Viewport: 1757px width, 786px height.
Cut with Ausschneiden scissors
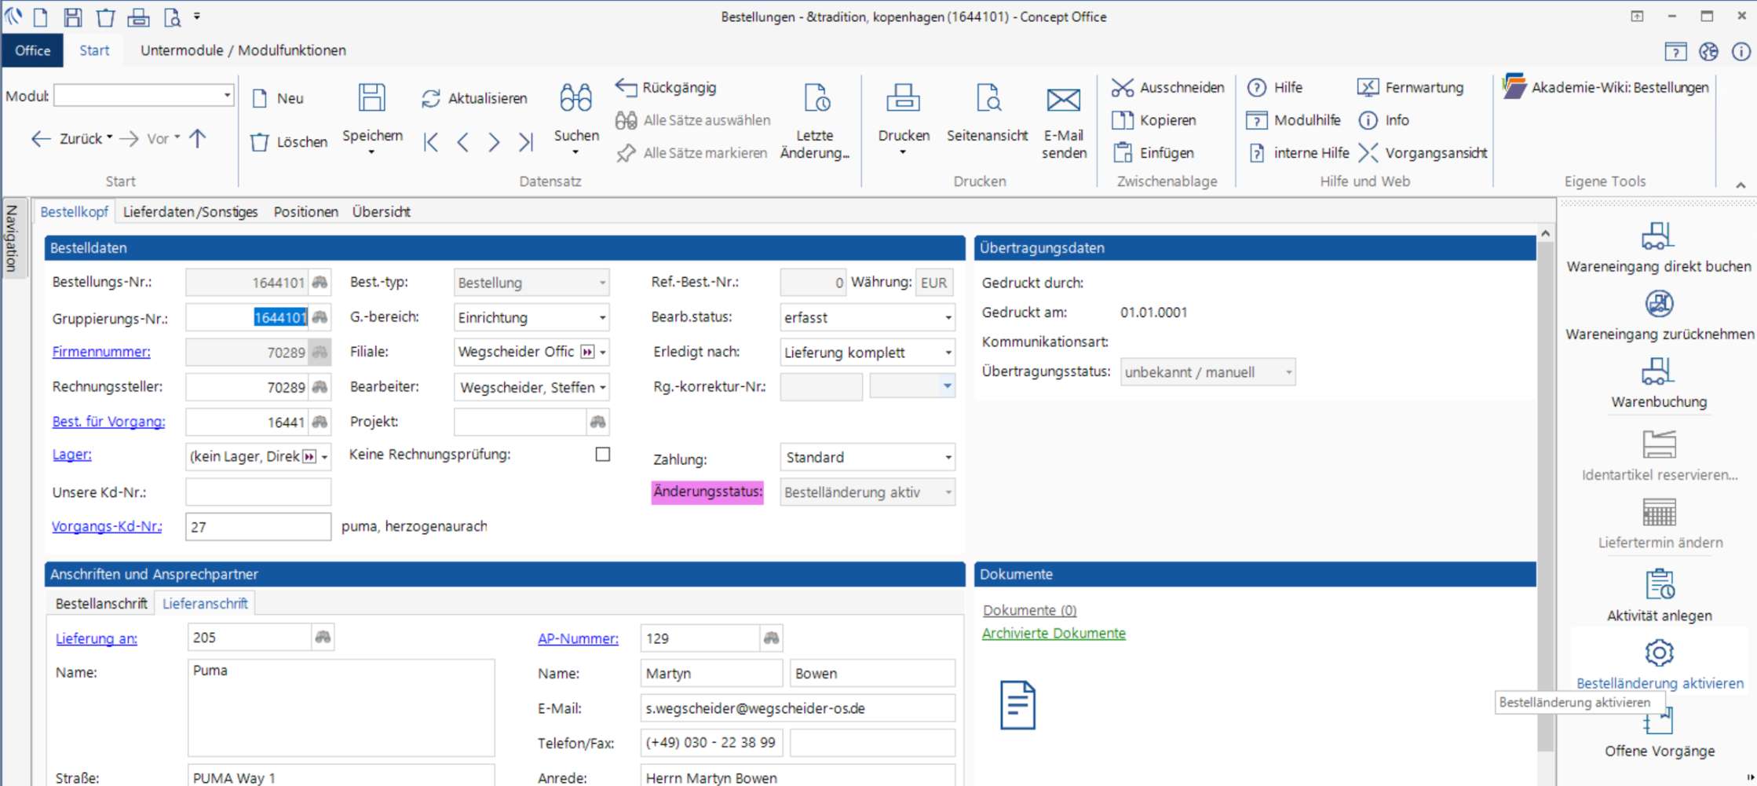point(1167,87)
